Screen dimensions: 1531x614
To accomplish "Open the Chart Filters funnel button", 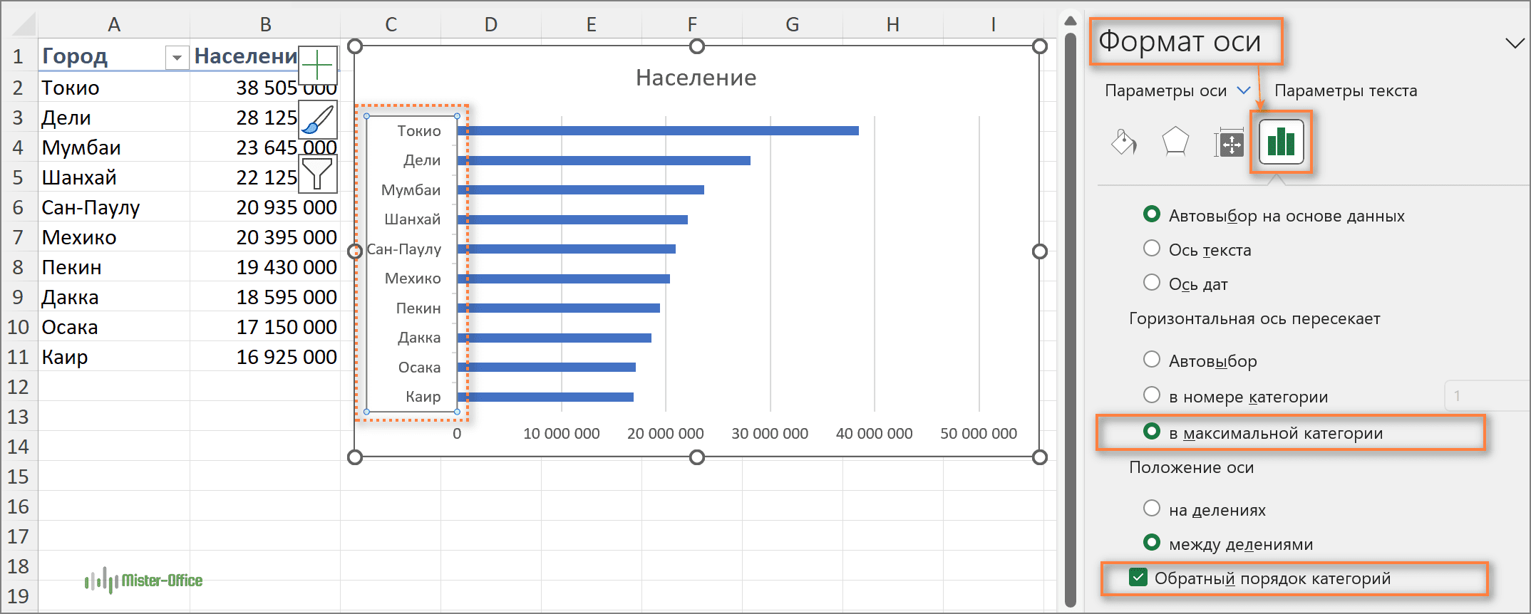I will pos(317,173).
